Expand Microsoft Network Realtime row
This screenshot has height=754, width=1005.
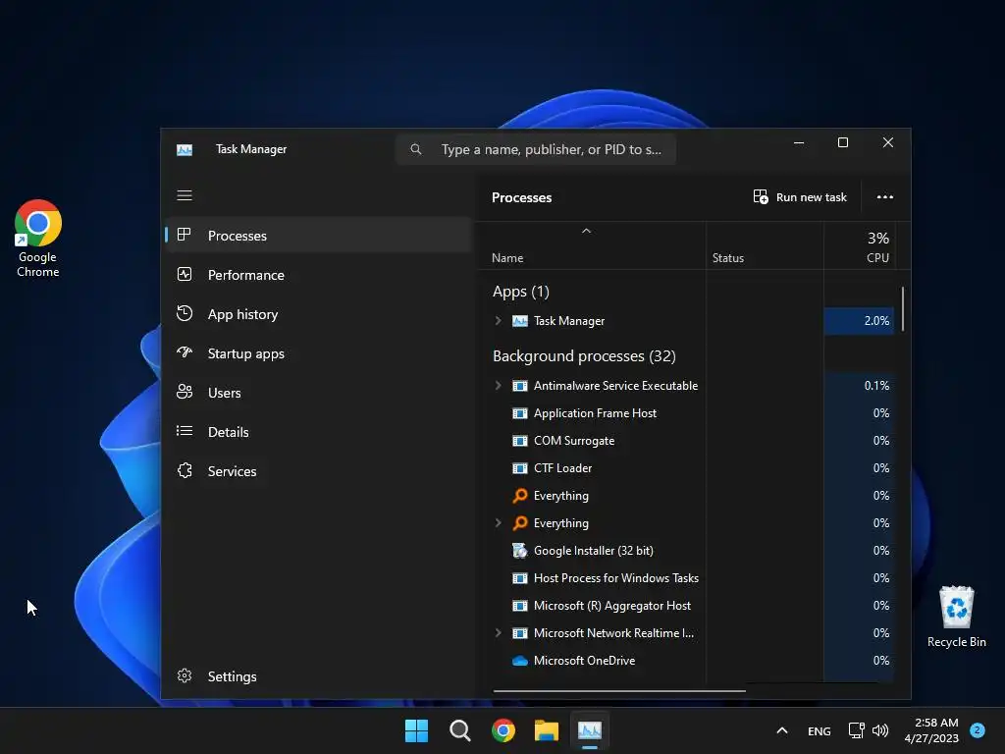(x=498, y=633)
